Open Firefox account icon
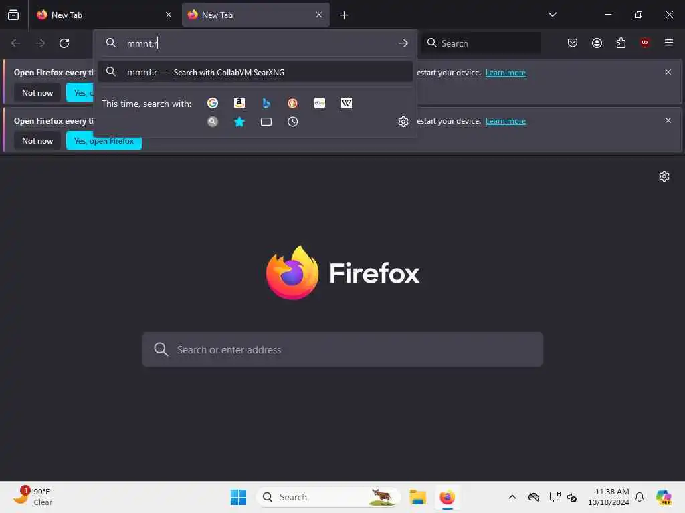The width and height of the screenshot is (685, 513). [x=597, y=43]
